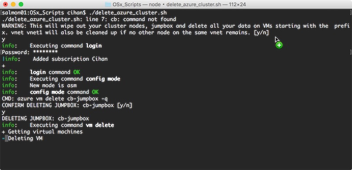Click [y/n] after CONFIRM DELETING JUMPBOX

point(125,105)
